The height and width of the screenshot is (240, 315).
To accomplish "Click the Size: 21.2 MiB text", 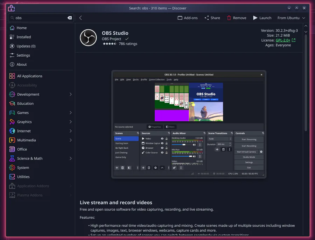I will tap(278, 35).
